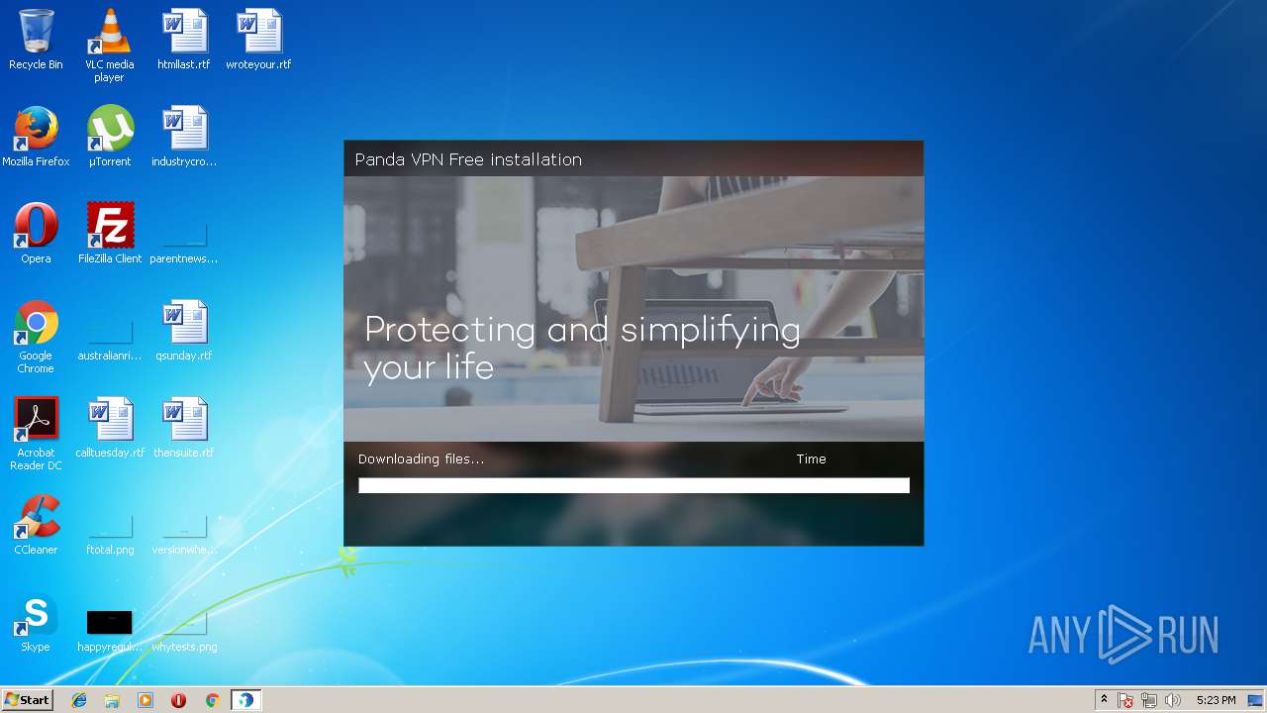This screenshot has width=1267, height=713.
Task: Open htmllast.rtf document icon
Action: point(184,40)
